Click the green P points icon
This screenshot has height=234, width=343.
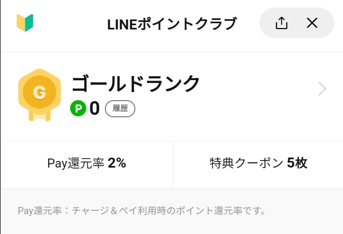pyautogui.click(x=78, y=109)
